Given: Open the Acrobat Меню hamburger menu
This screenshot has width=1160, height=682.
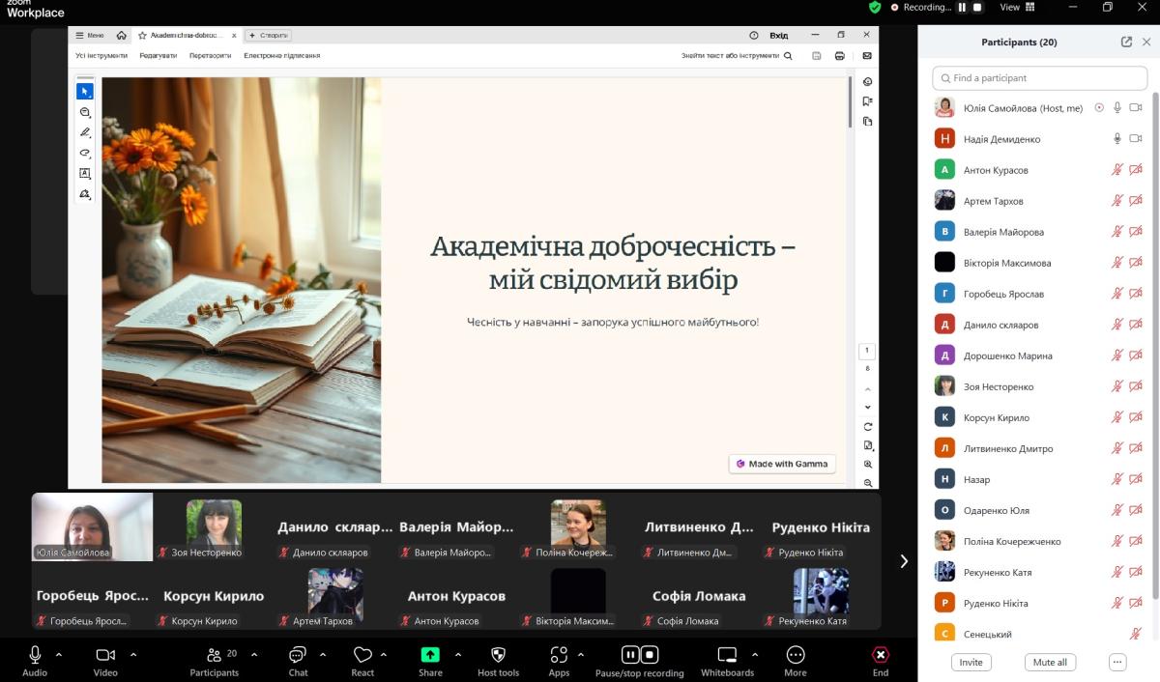Looking at the screenshot, I should point(90,35).
